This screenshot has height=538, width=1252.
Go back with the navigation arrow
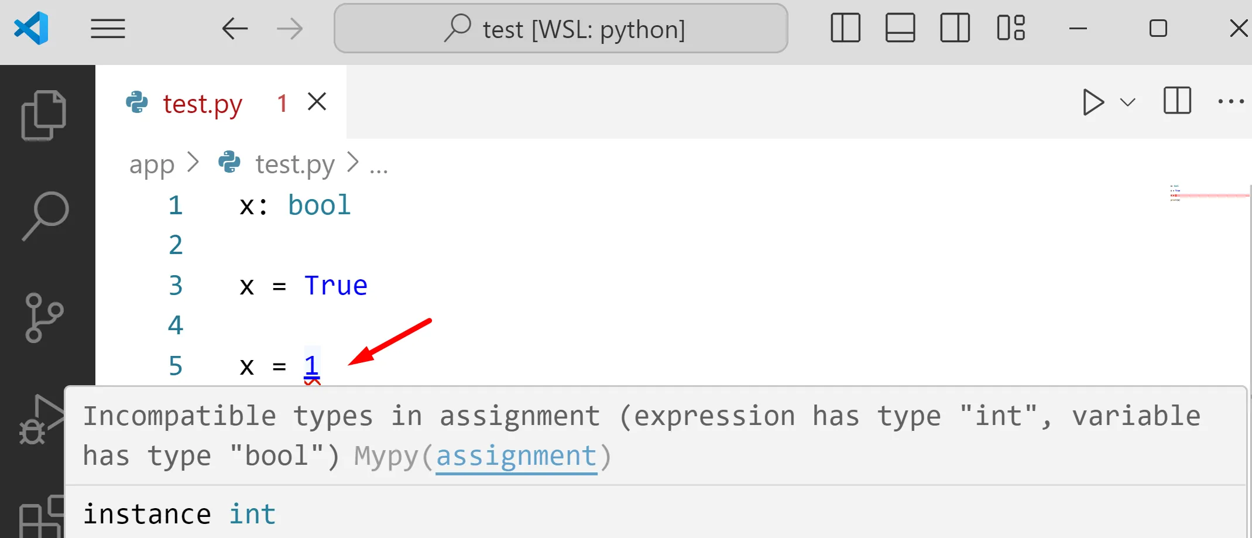point(235,29)
